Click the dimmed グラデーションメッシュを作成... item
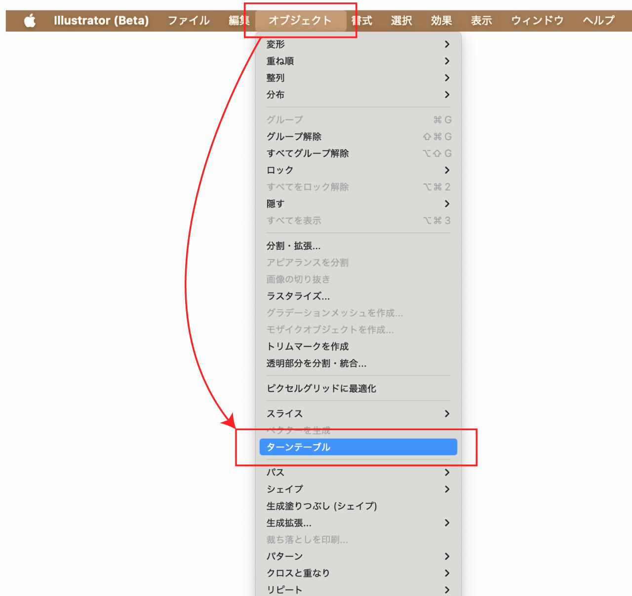 coord(358,313)
